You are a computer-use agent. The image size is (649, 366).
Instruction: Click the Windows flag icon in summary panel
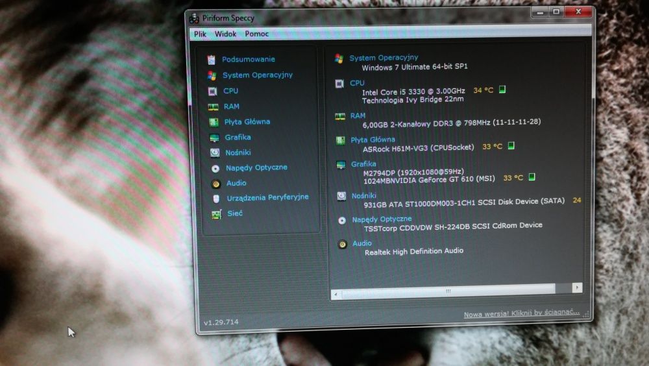339,59
